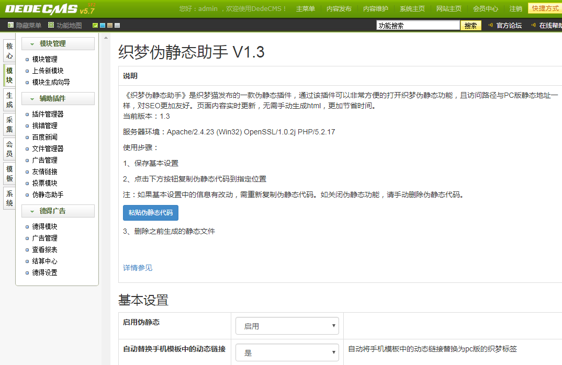Open 友情链接 in the sidebar
The height and width of the screenshot is (365, 562).
click(x=45, y=172)
